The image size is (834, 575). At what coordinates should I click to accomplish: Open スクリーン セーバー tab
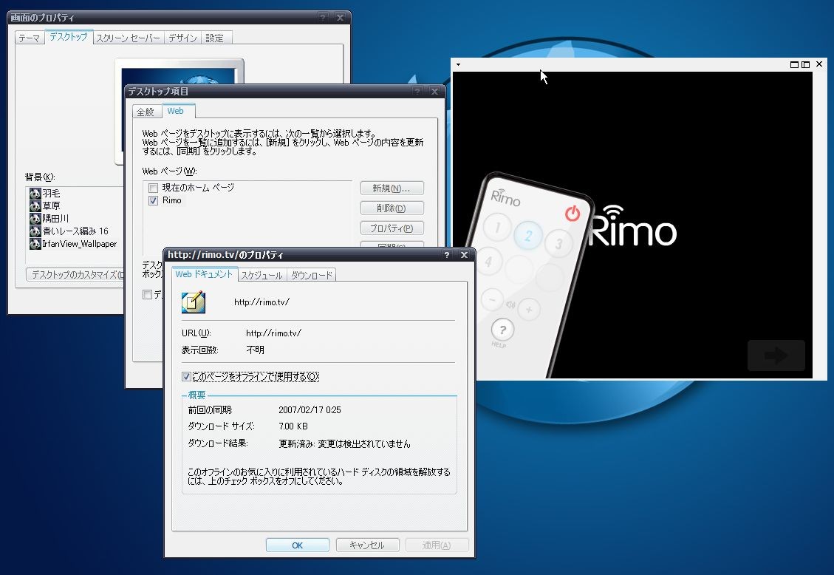[x=129, y=38]
